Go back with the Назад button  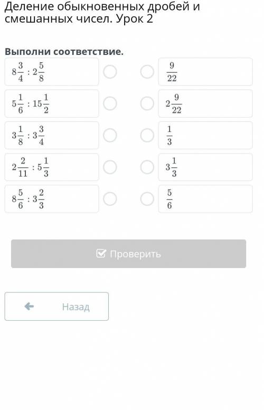[56, 307]
